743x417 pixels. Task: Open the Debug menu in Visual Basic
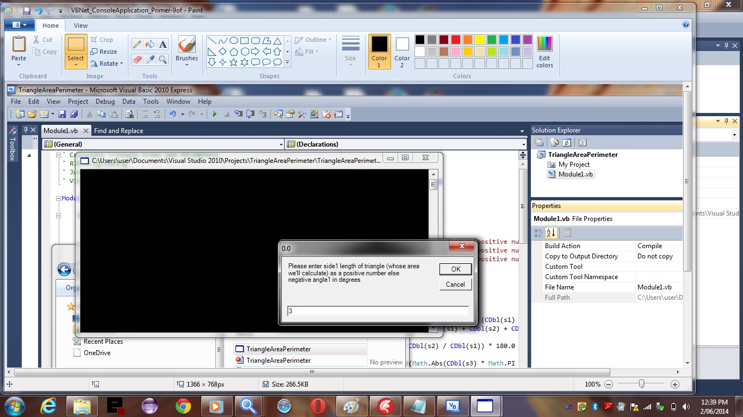(x=105, y=102)
